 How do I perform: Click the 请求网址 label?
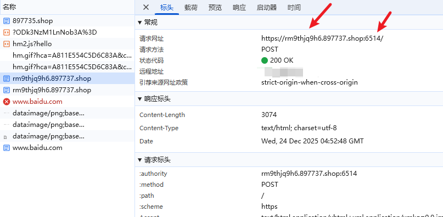(x=152, y=38)
